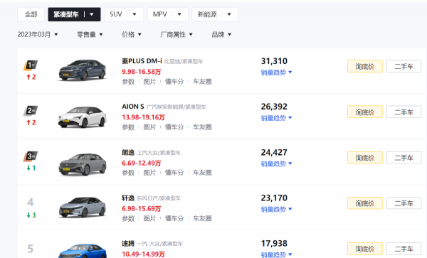Expand 销量趋势 for 秦PLUS DM-i
The height and width of the screenshot is (258, 427).
[x=276, y=72]
